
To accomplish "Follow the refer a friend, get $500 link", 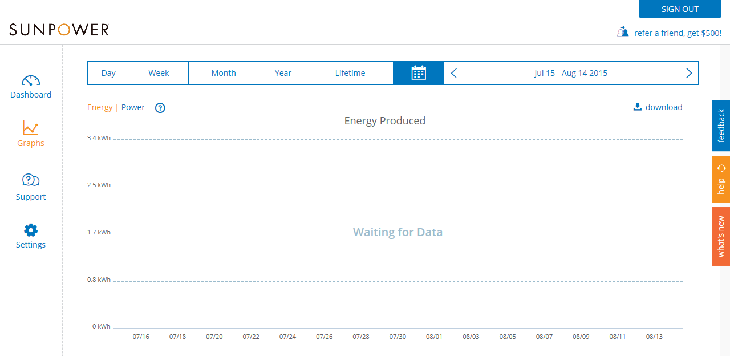I will coord(678,33).
